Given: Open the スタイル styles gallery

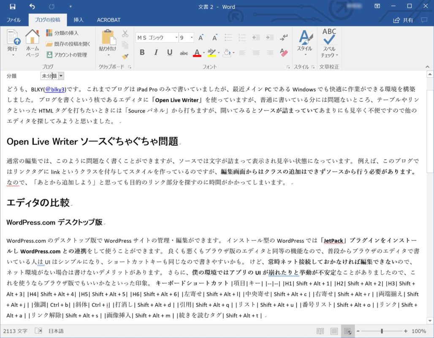Looking at the screenshot, I should (x=305, y=43).
